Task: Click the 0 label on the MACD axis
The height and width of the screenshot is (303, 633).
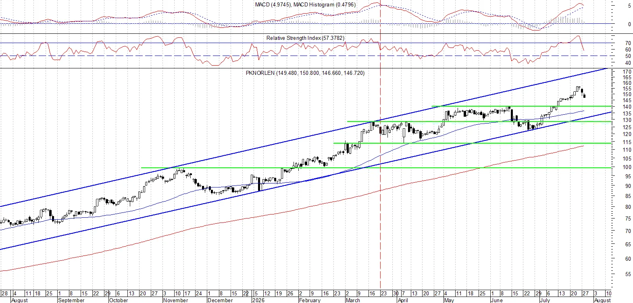Action: coord(629,24)
